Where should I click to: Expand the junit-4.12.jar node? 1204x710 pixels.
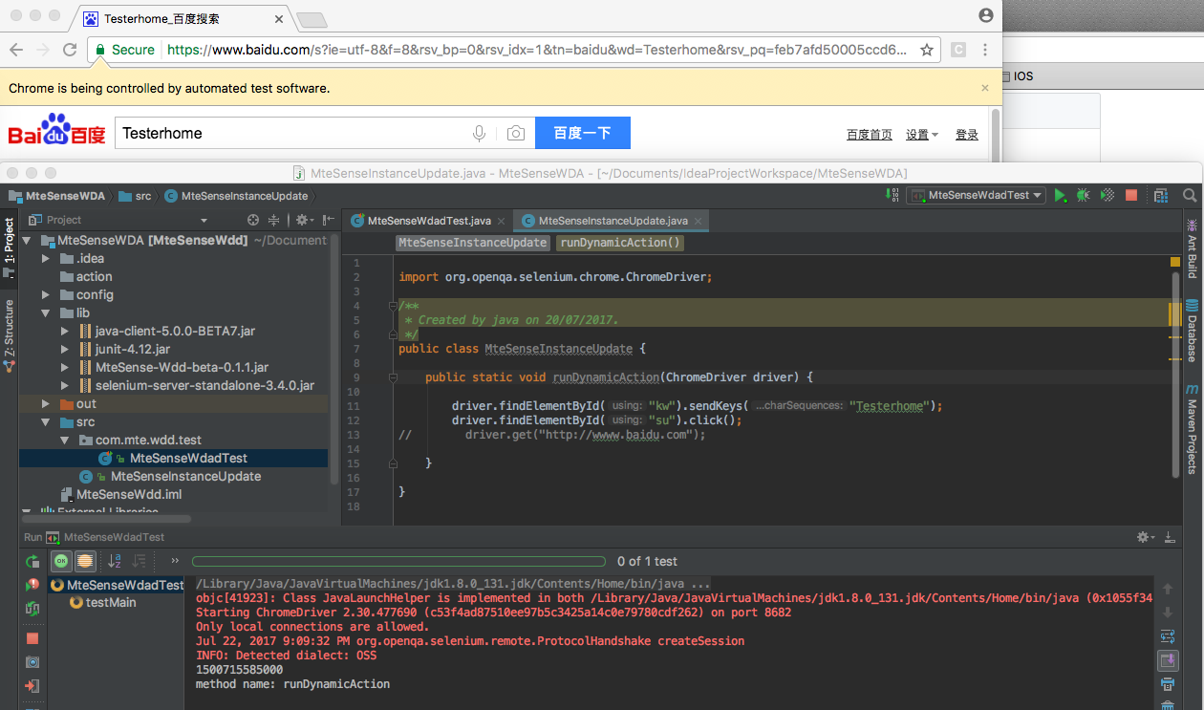coord(65,350)
